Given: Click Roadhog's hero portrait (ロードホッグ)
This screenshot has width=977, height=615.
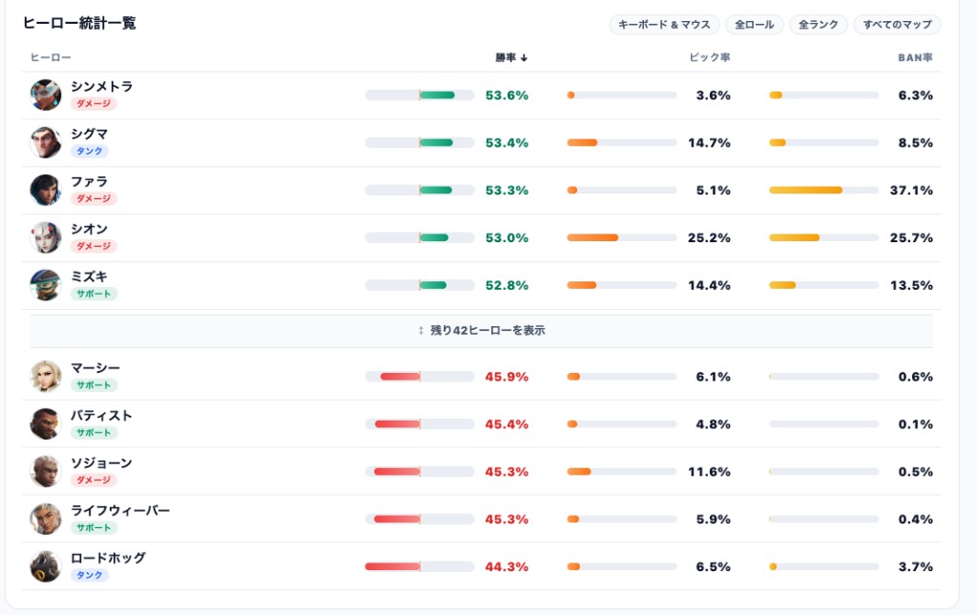Looking at the screenshot, I should pos(46,566).
